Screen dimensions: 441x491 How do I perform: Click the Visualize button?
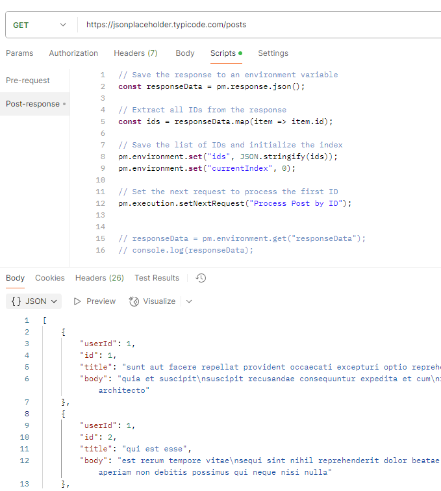click(x=152, y=301)
